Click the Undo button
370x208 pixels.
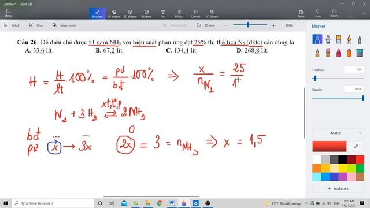pos(317,13)
